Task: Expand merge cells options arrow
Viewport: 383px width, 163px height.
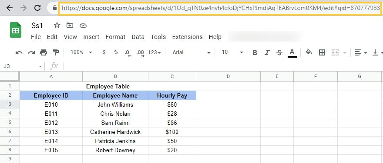Action: tap(345, 52)
